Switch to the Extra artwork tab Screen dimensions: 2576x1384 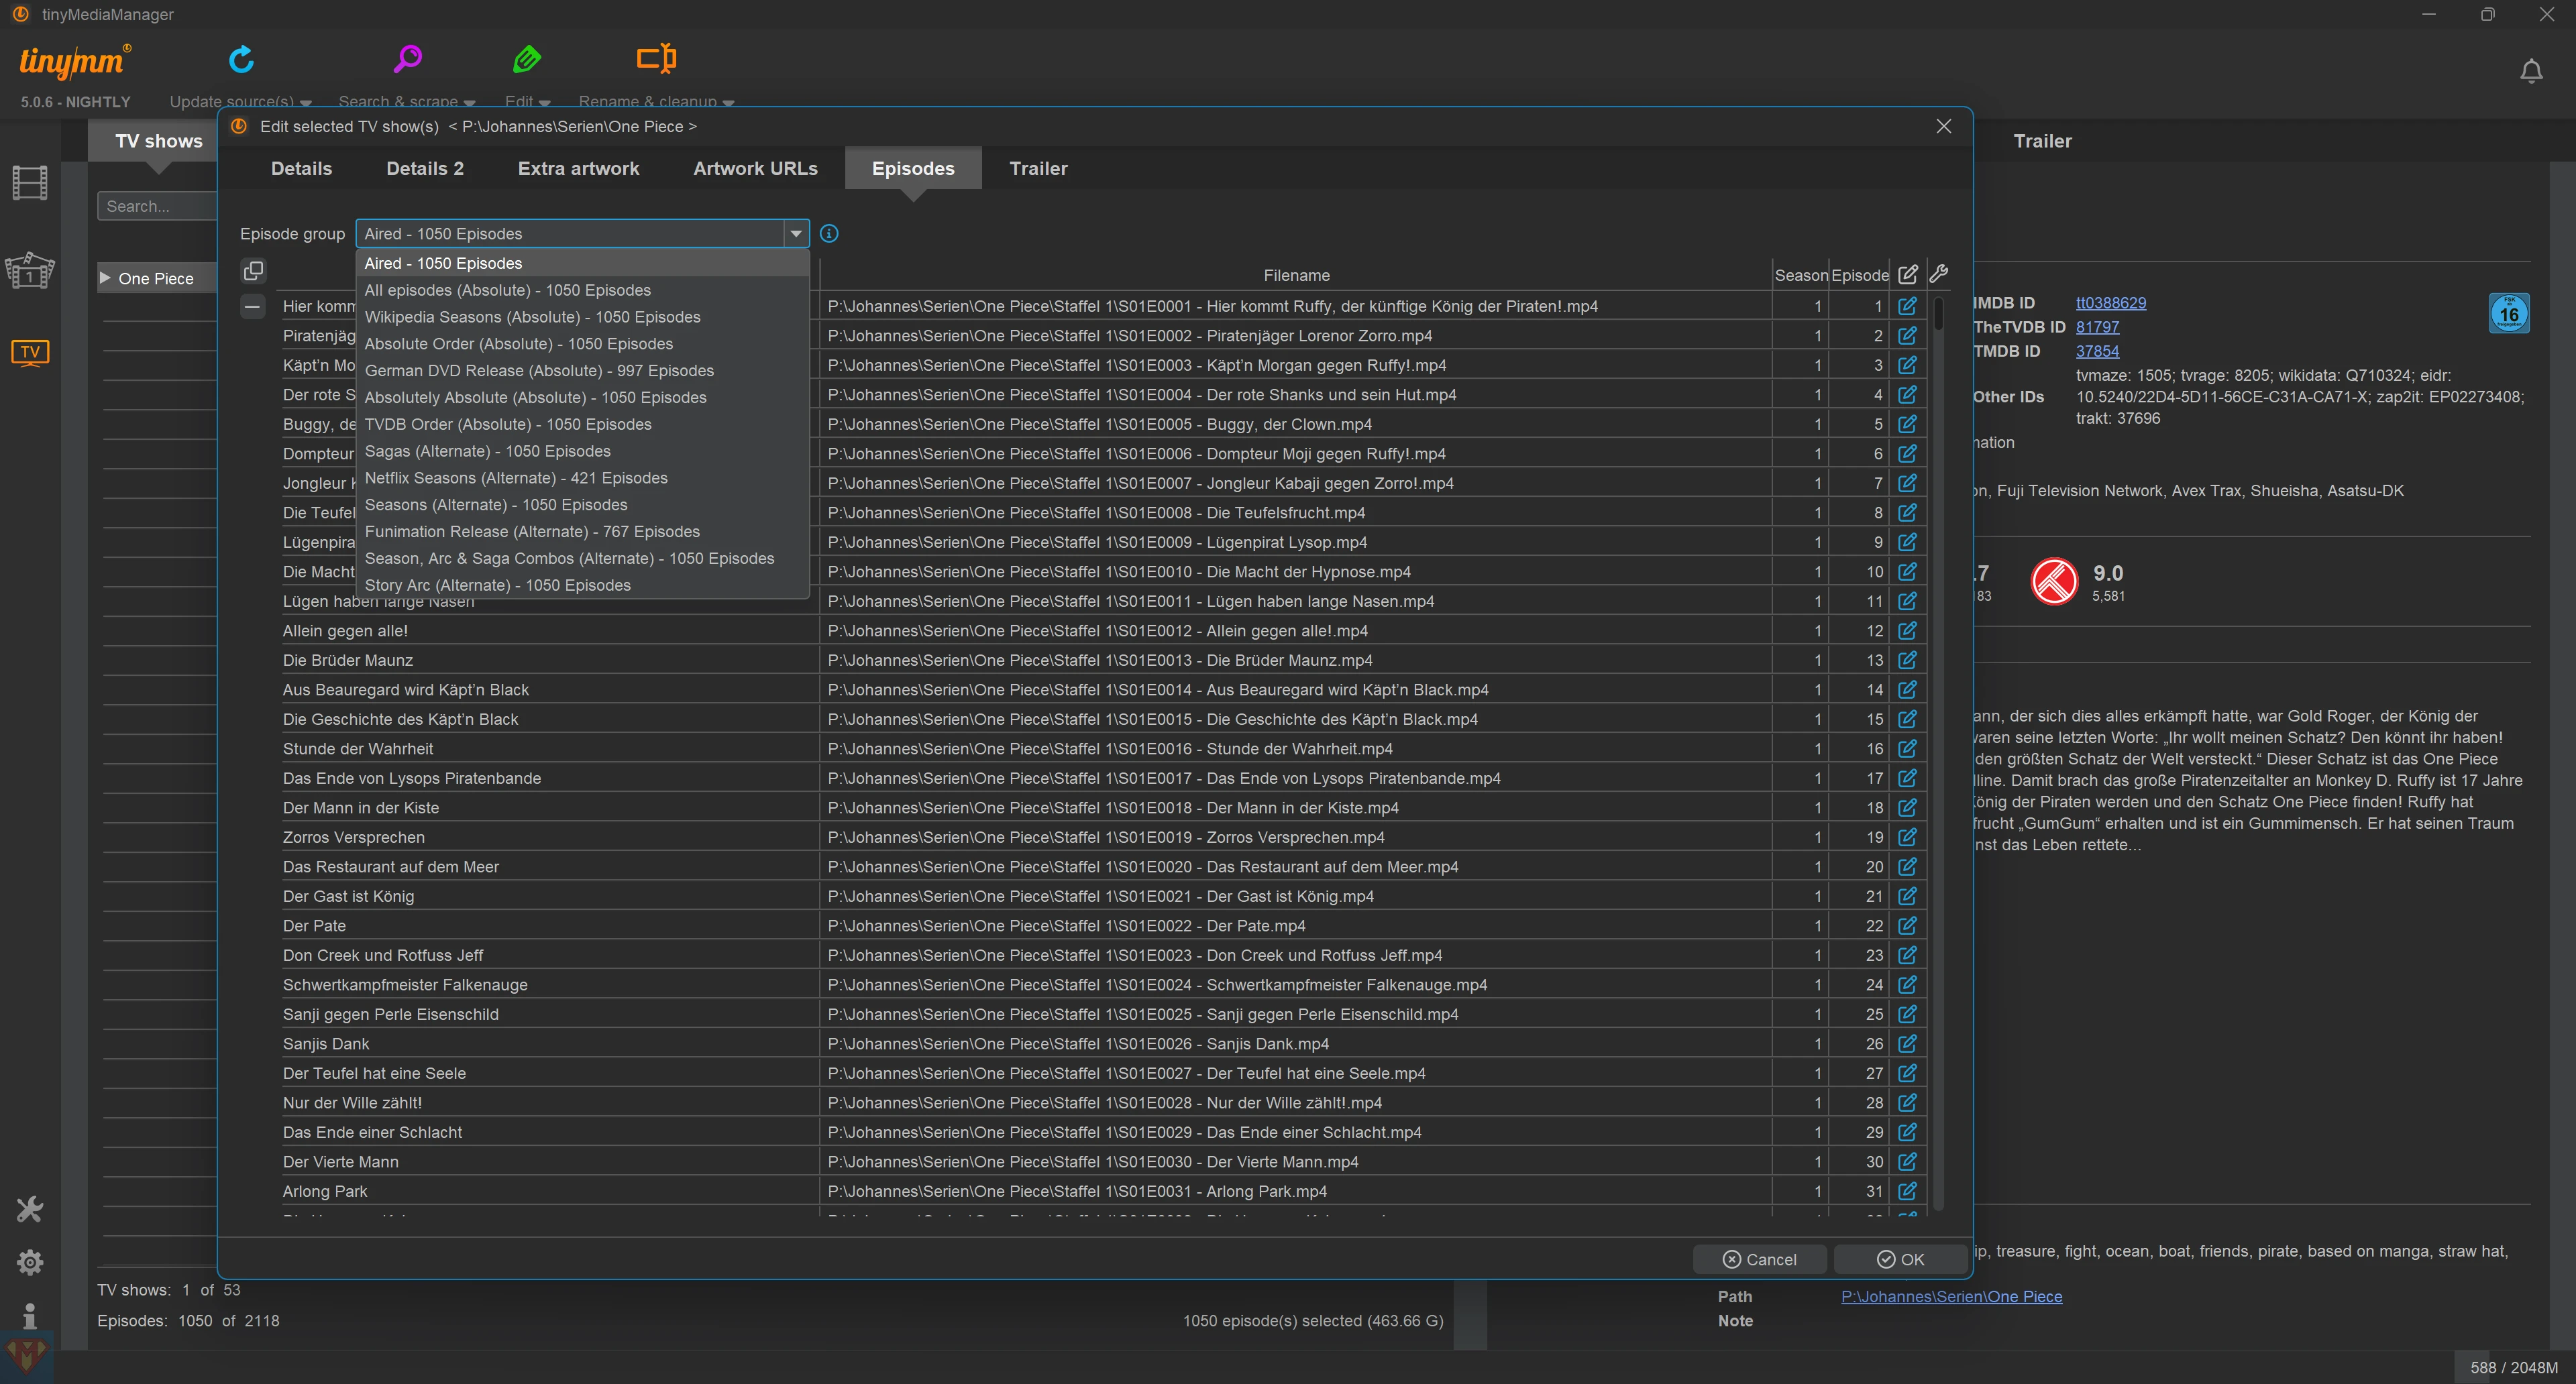[578, 169]
